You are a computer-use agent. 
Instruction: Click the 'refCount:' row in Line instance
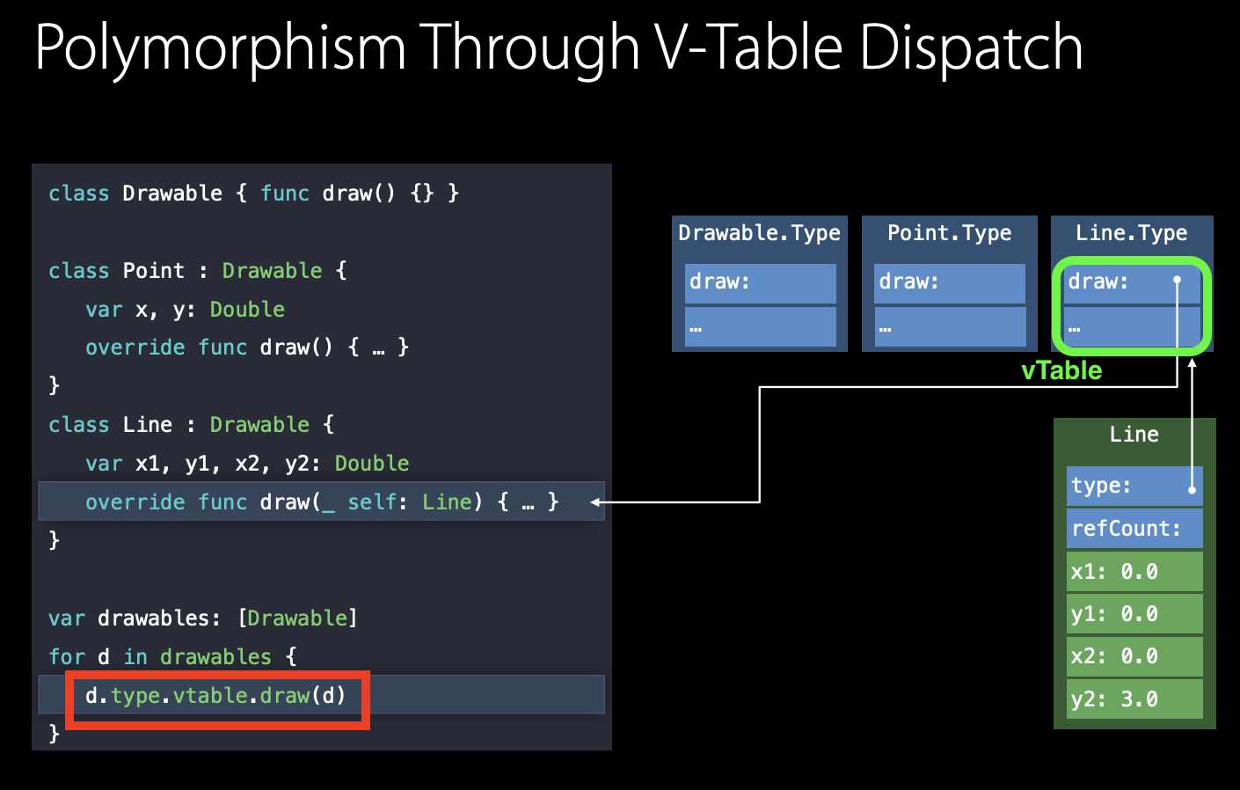pos(1134,529)
